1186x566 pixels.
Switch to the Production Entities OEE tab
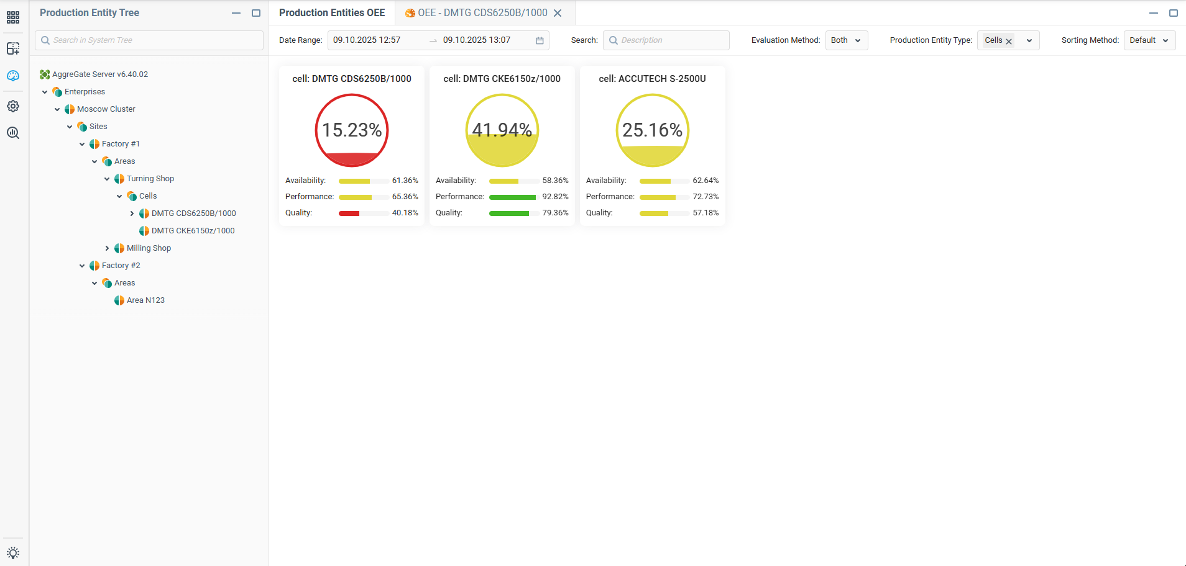coord(332,13)
